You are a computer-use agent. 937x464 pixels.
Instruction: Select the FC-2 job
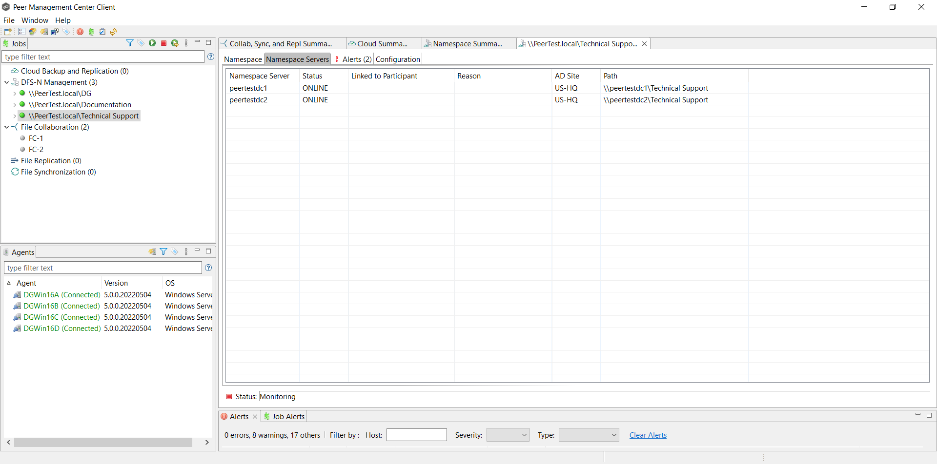36,149
